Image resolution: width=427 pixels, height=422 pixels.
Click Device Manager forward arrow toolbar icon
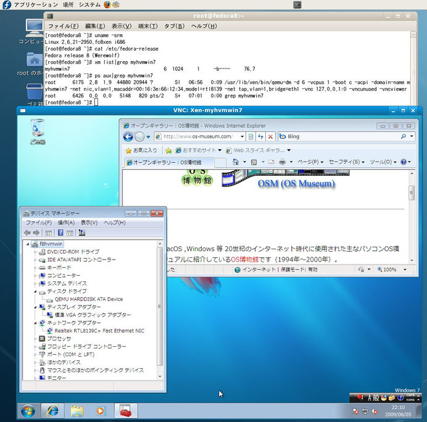(x=36, y=233)
